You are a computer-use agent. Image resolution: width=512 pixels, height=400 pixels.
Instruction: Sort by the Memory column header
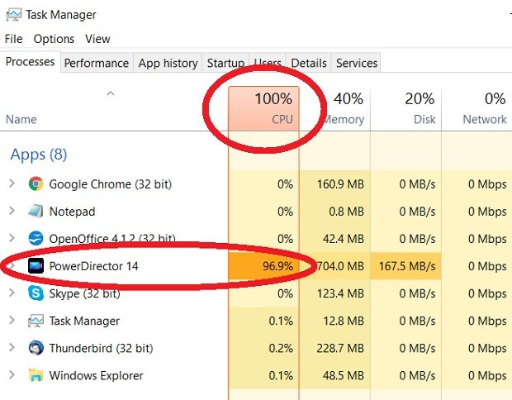click(x=334, y=108)
